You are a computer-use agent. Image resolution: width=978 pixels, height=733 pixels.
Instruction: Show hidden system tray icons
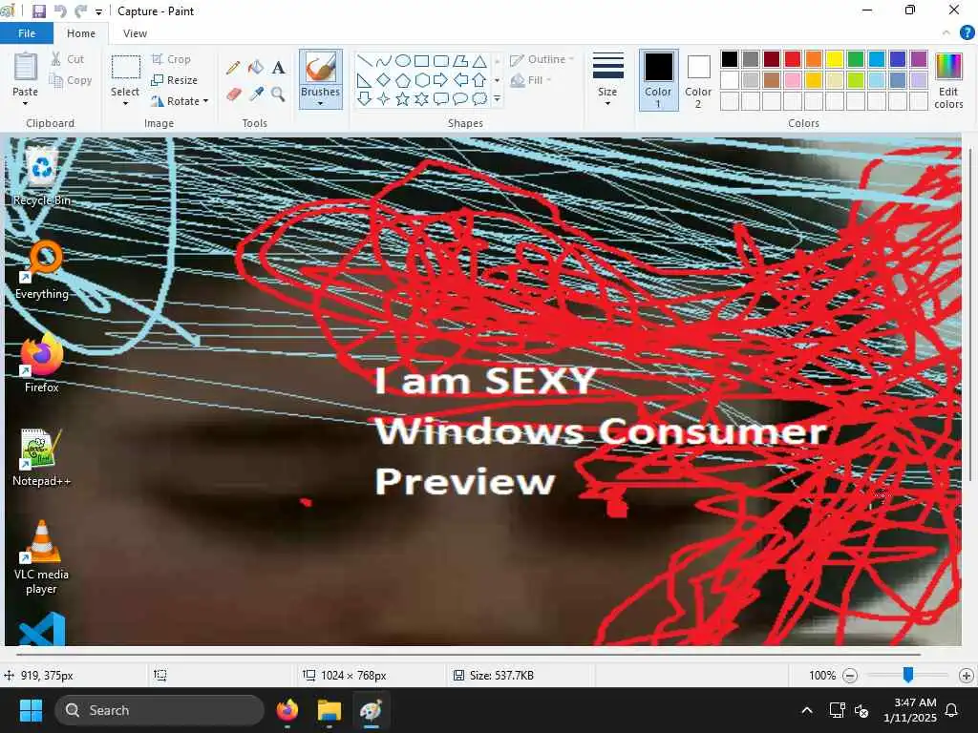(806, 710)
